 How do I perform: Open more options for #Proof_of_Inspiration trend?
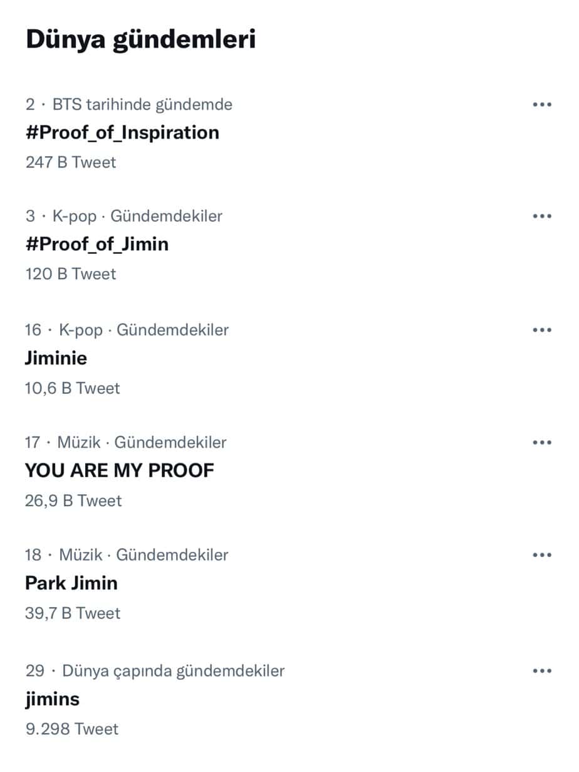[x=541, y=104]
